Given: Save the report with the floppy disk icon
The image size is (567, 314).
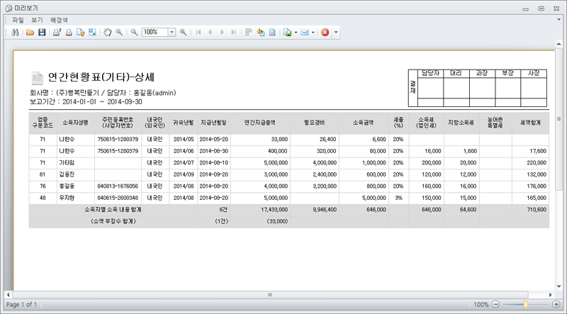Looking at the screenshot, I should 41,33.
